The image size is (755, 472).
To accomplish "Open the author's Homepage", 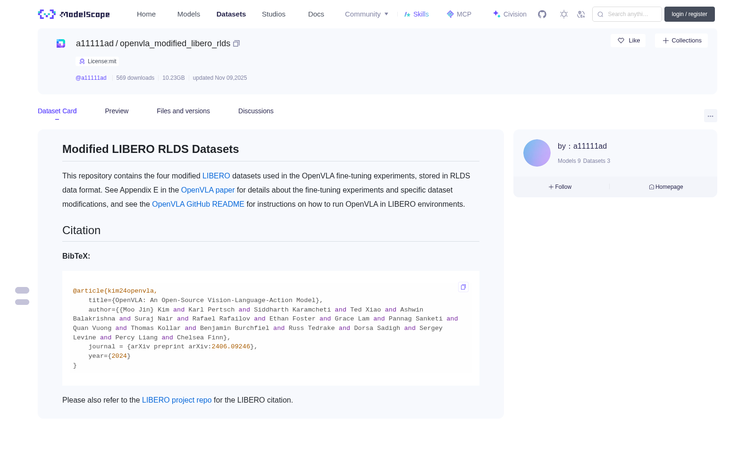I will (666, 187).
